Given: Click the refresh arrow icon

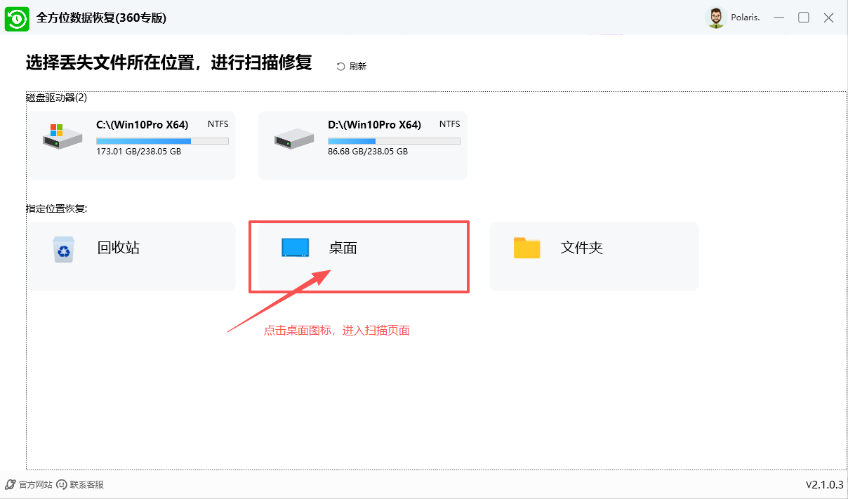Looking at the screenshot, I should (x=340, y=67).
